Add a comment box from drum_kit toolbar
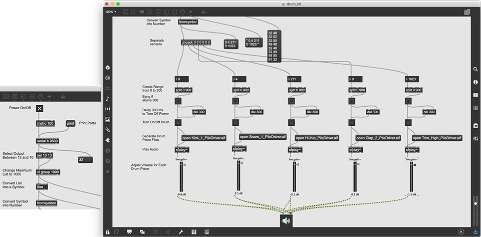The image size is (481, 237). (x=142, y=12)
